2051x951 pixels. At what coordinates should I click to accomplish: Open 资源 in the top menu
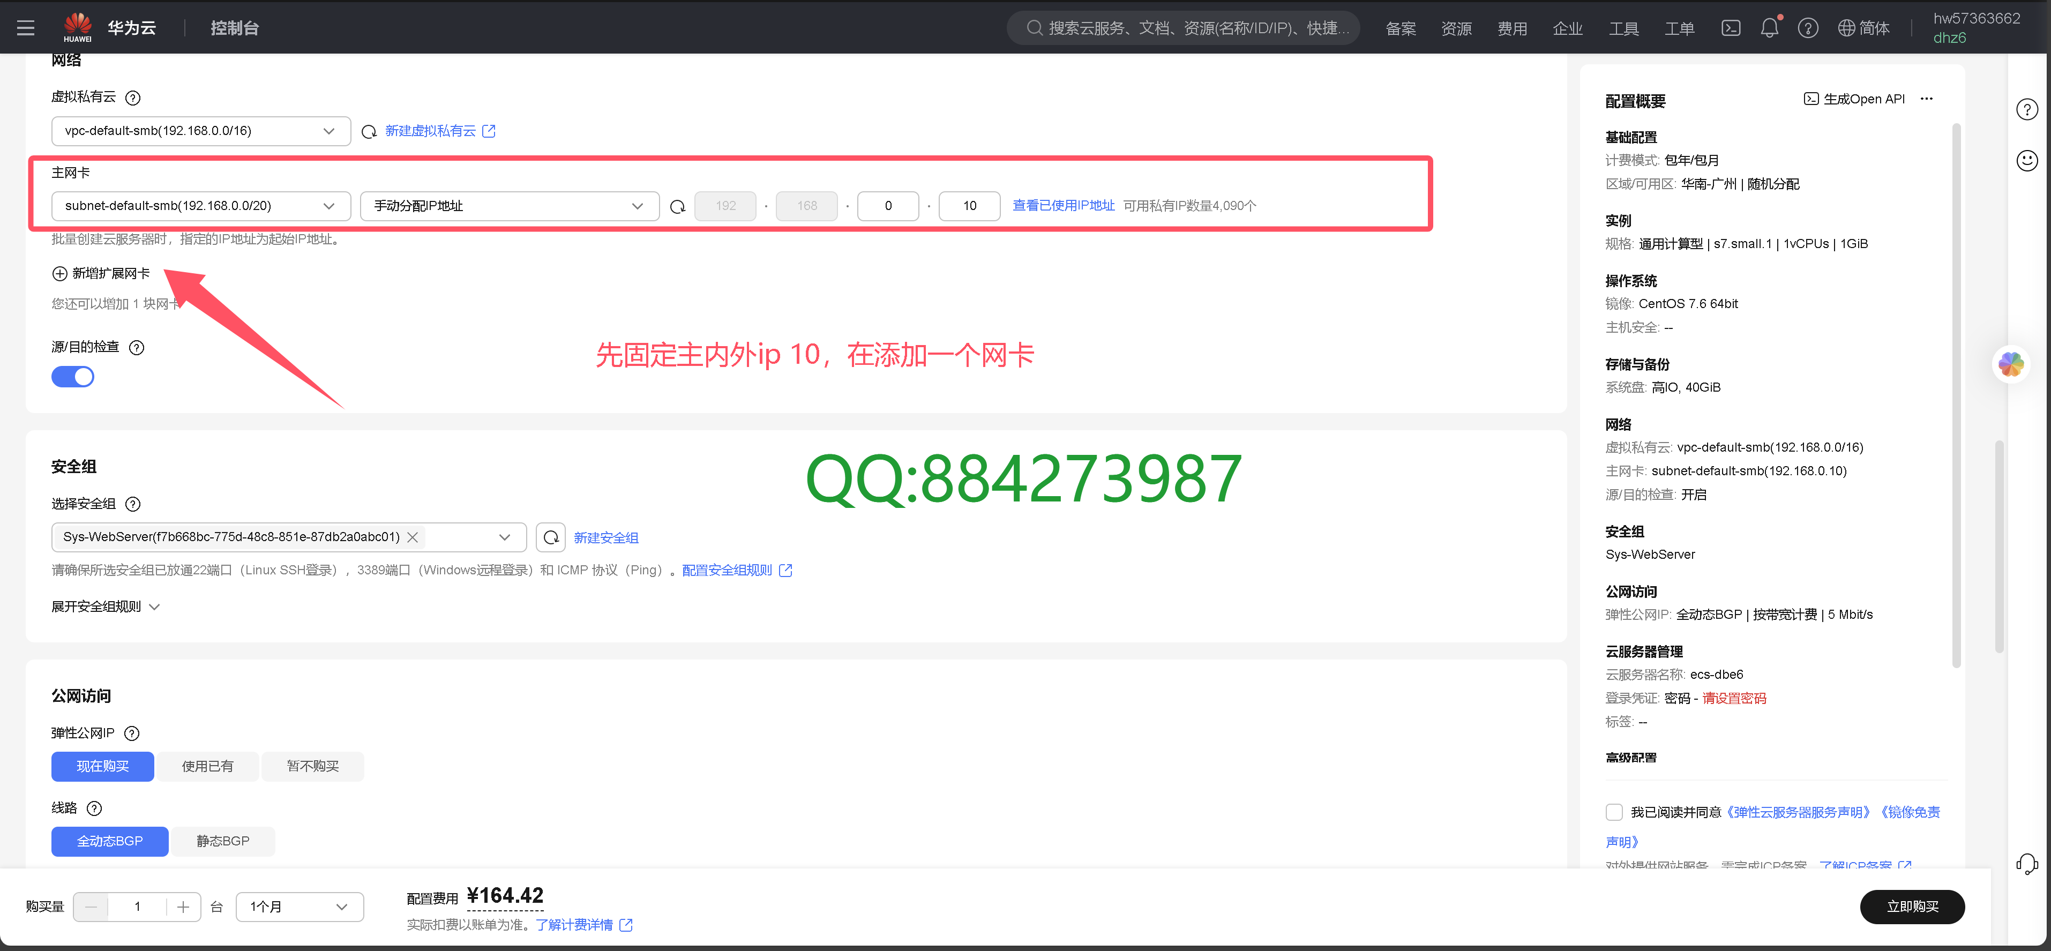(1456, 29)
